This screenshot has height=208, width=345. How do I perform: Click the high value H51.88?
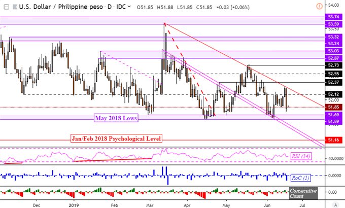[x=165, y=7]
